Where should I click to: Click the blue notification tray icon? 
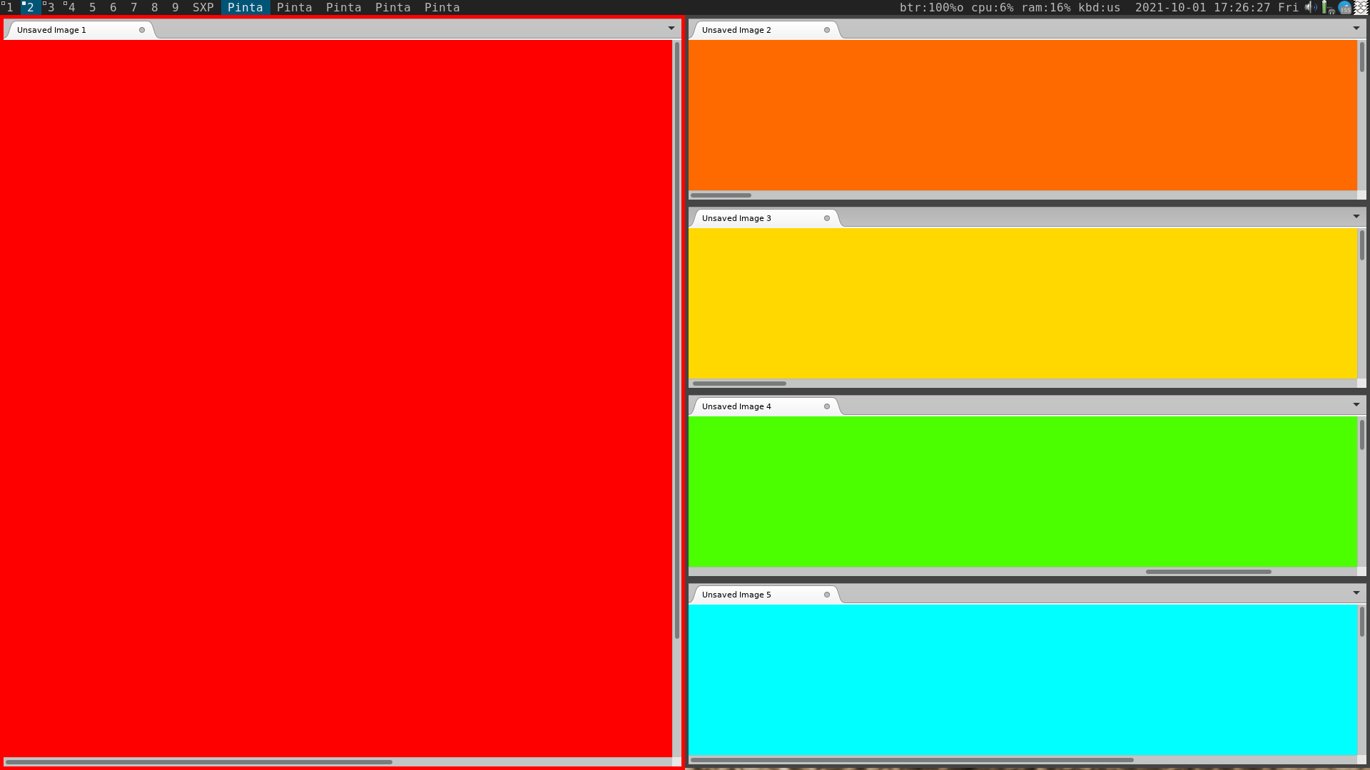click(x=1344, y=7)
